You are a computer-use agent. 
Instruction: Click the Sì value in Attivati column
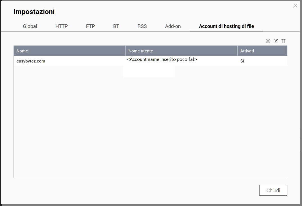tap(242, 61)
